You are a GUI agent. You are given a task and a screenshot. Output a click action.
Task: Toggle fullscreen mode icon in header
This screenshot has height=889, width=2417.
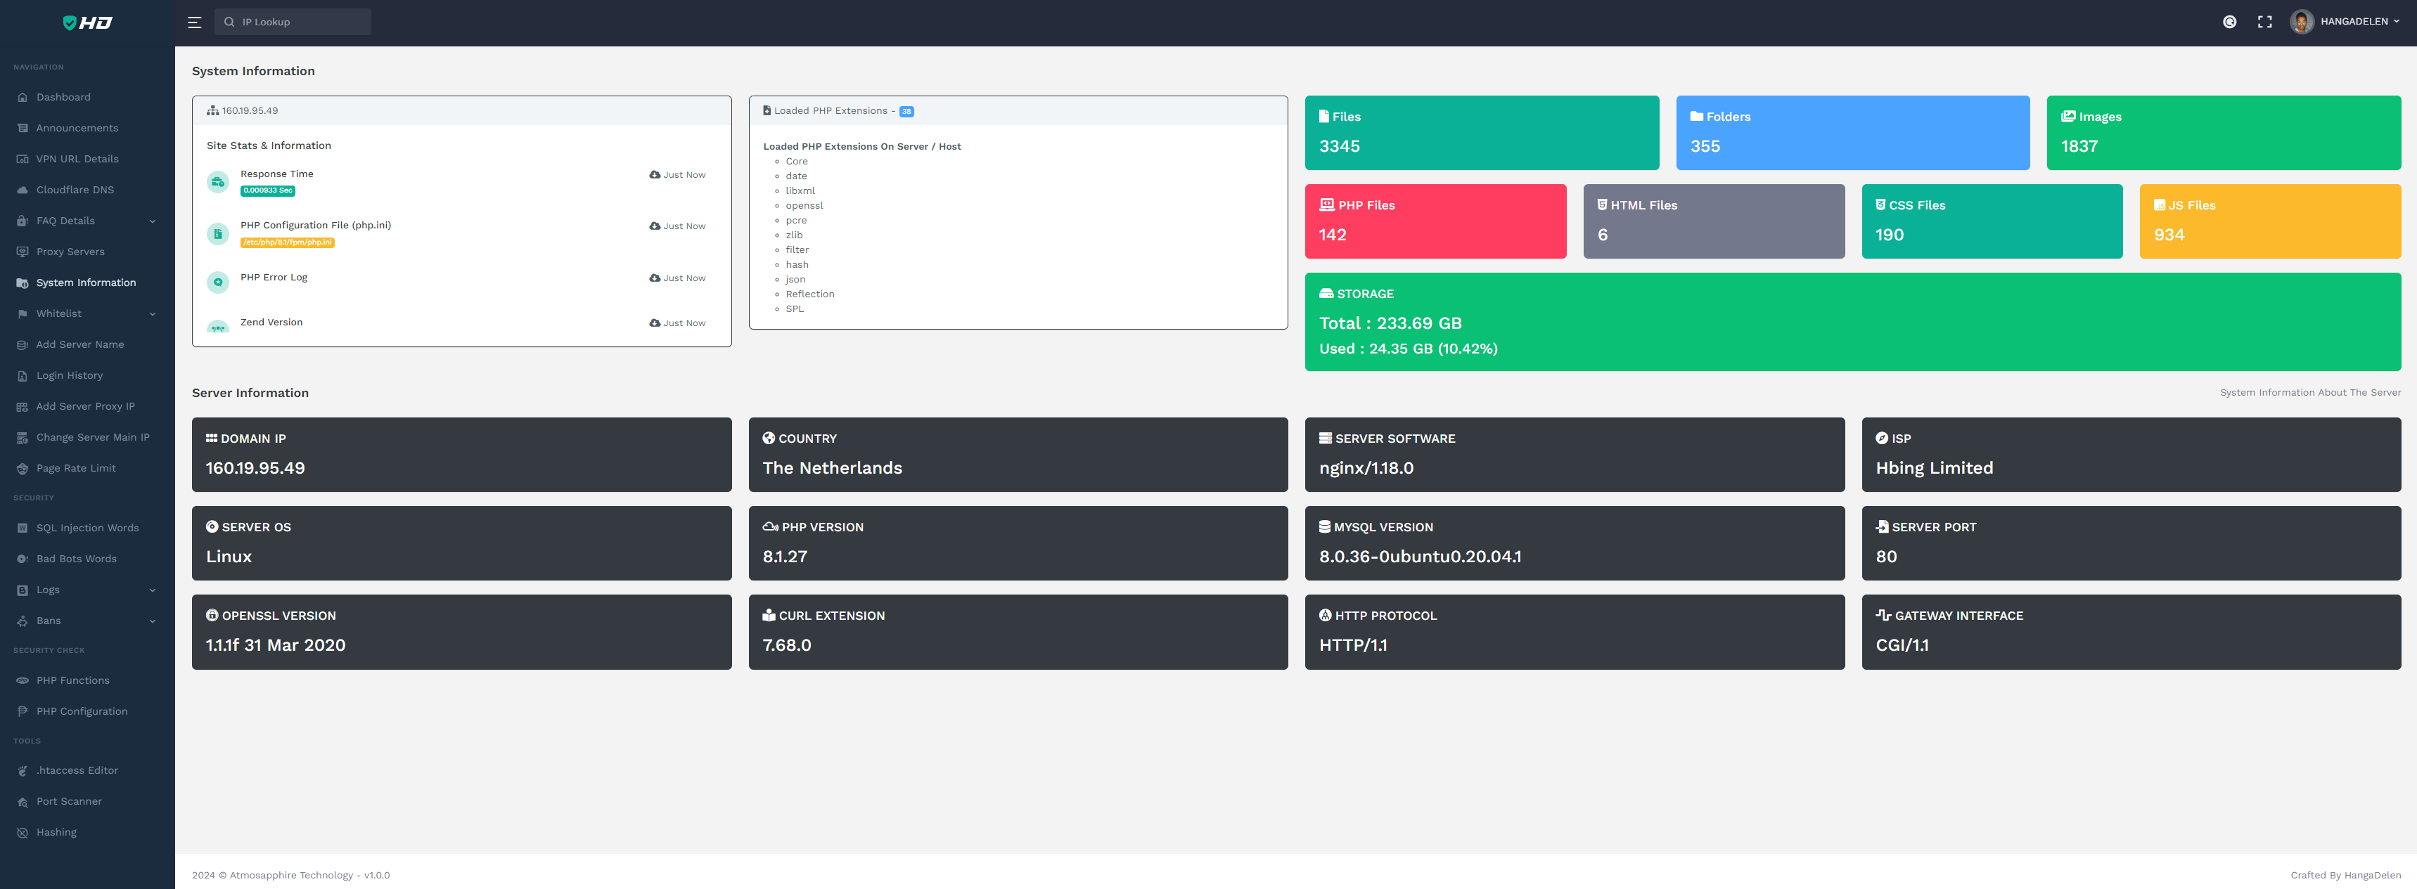point(2264,22)
